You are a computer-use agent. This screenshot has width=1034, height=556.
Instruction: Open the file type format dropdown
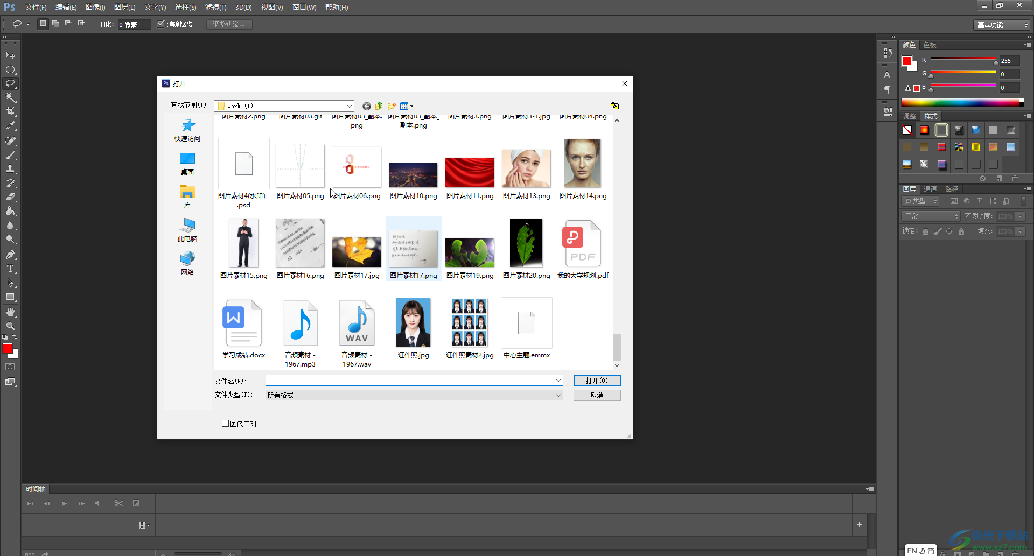click(x=414, y=395)
